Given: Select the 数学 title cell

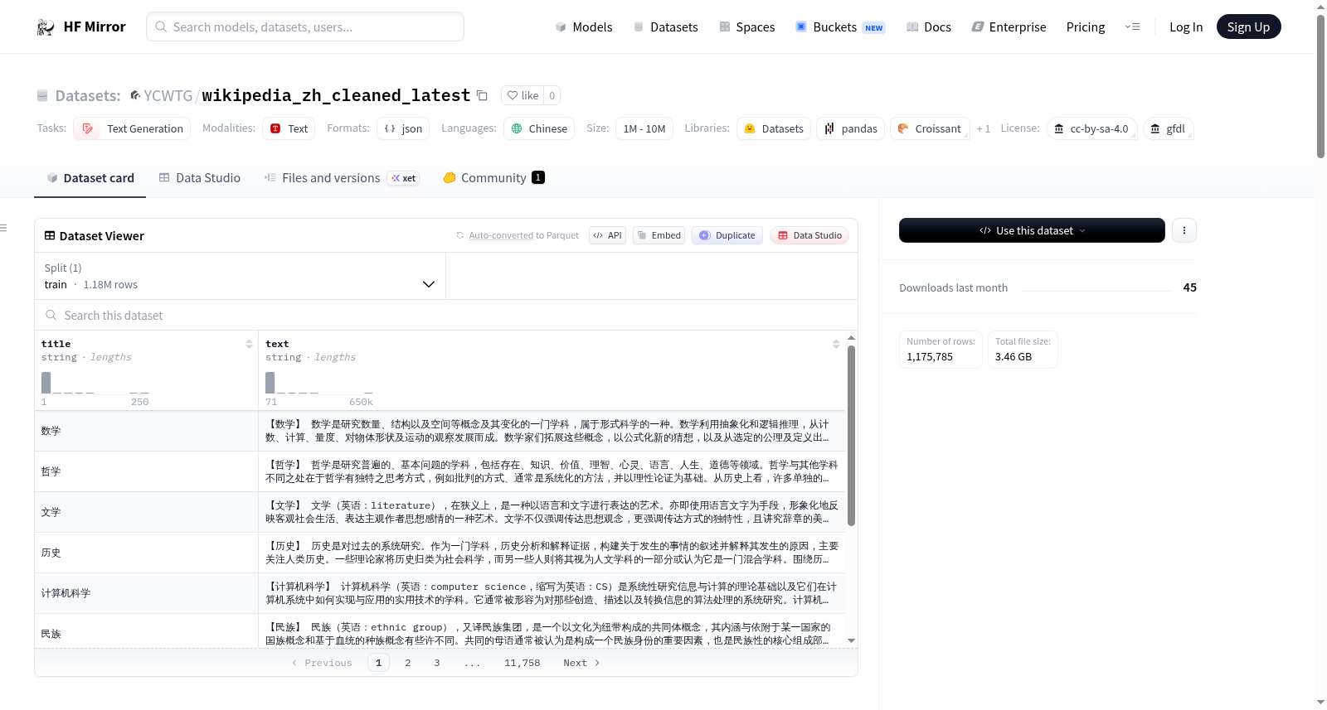Looking at the screenshot, I should (146, 431).
